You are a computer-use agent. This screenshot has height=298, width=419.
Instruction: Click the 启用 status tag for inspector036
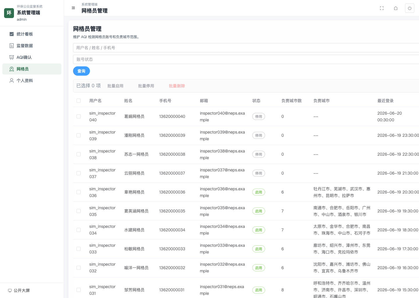tap(259, 192)
